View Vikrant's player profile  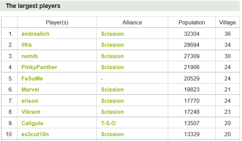tap(31, 112)
